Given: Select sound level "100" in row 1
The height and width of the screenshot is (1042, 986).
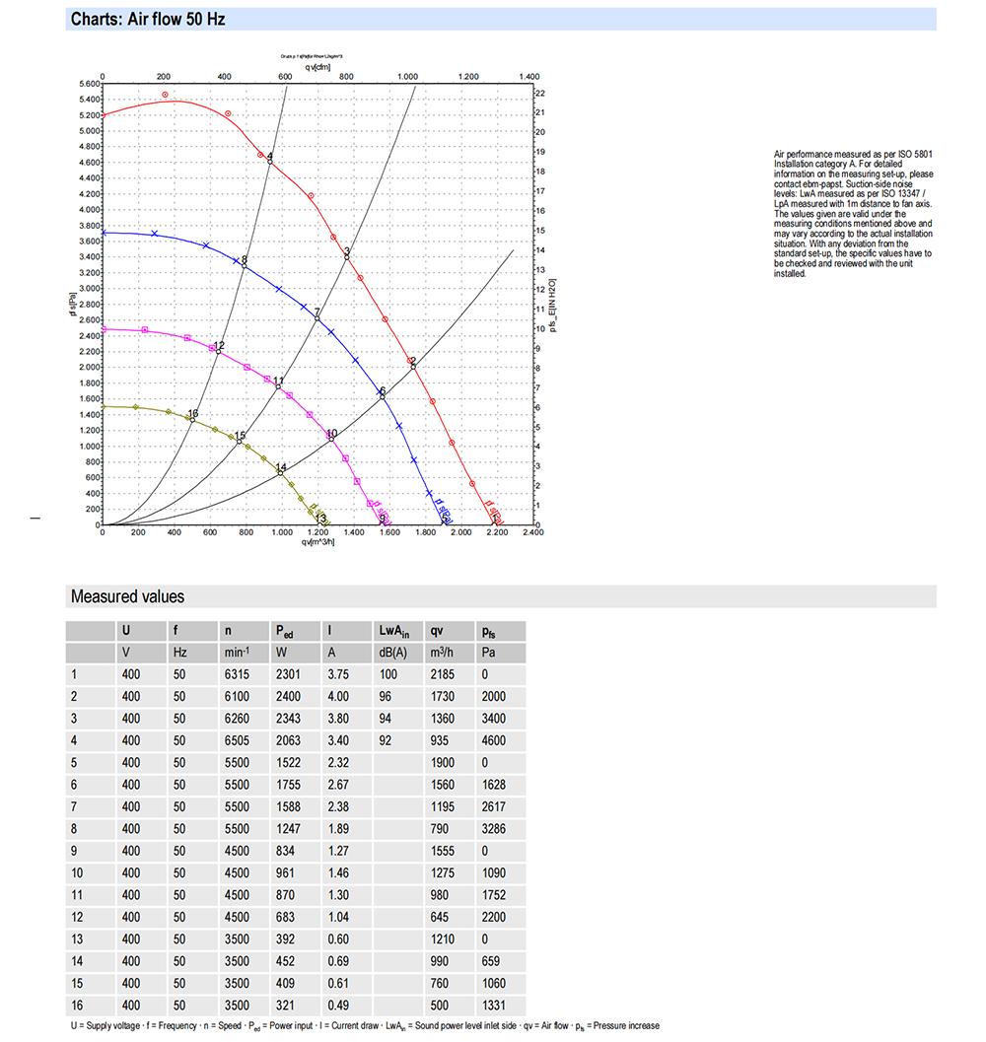Looking at the screenshot, I should (x=388, y=674).
